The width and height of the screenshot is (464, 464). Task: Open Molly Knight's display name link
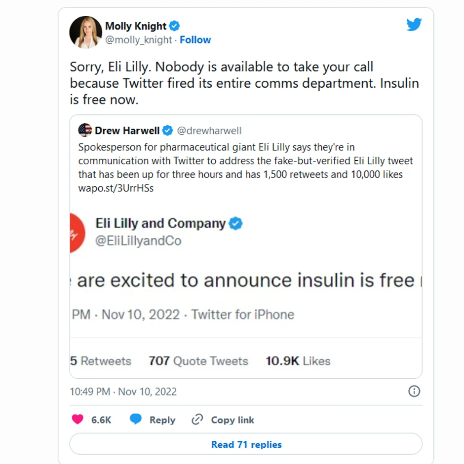[x=136, y=26]
